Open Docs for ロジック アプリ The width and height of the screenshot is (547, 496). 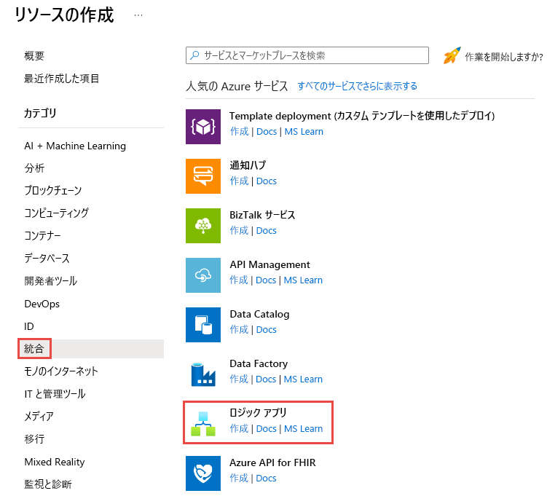tap(266, 429)
